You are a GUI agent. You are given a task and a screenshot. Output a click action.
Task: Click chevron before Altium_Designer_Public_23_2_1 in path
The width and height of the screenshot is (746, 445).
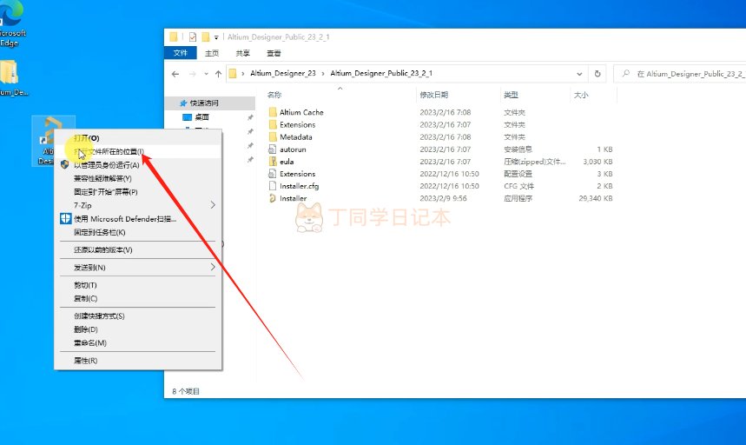pyautogui.click(x=323, y=73)
